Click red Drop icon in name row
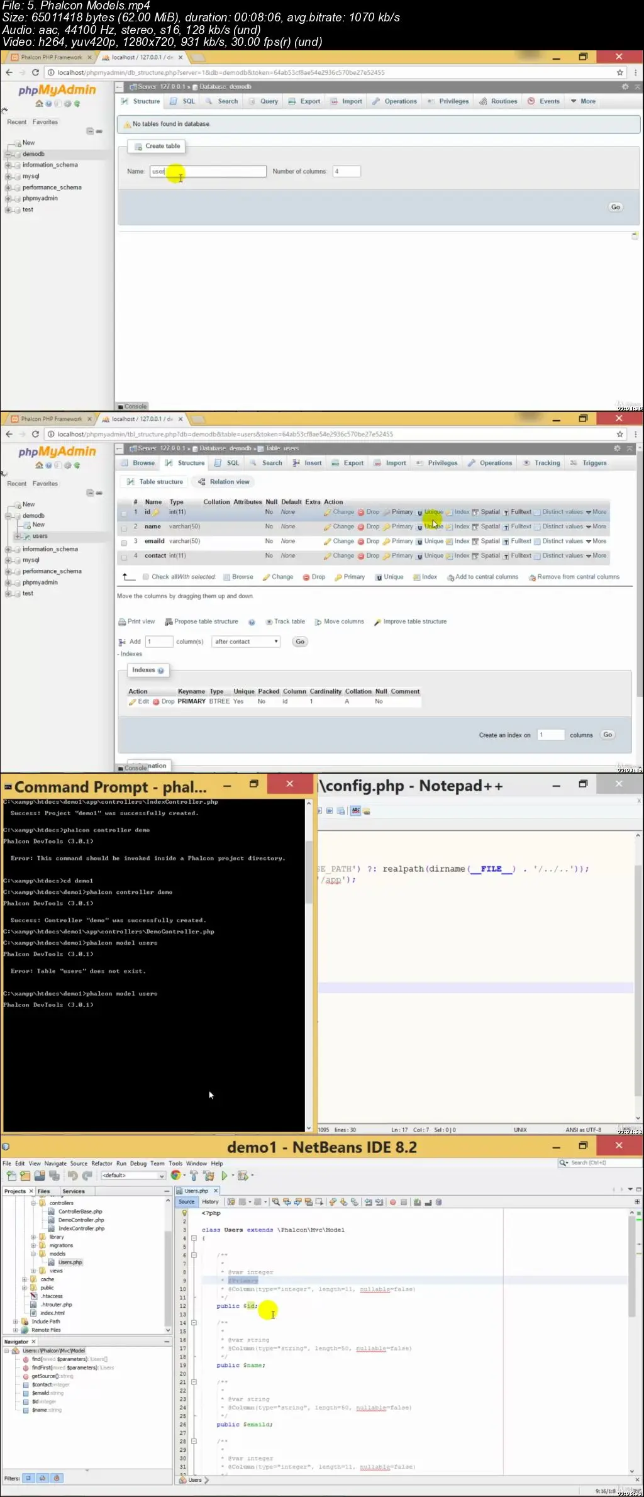 361,527
